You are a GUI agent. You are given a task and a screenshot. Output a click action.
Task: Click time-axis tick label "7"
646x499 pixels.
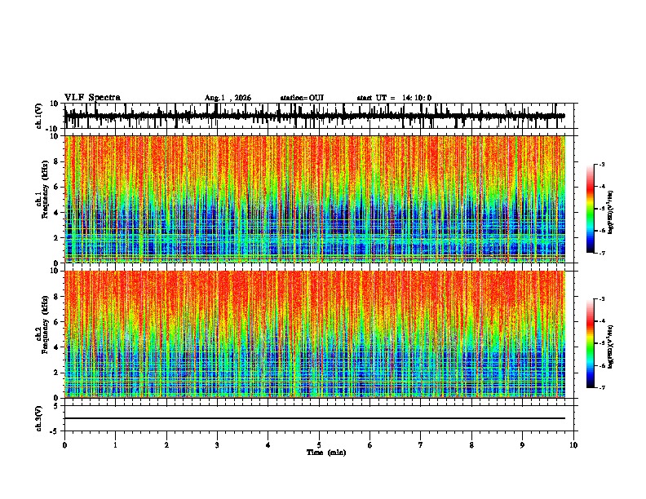[x=421, y=445]
